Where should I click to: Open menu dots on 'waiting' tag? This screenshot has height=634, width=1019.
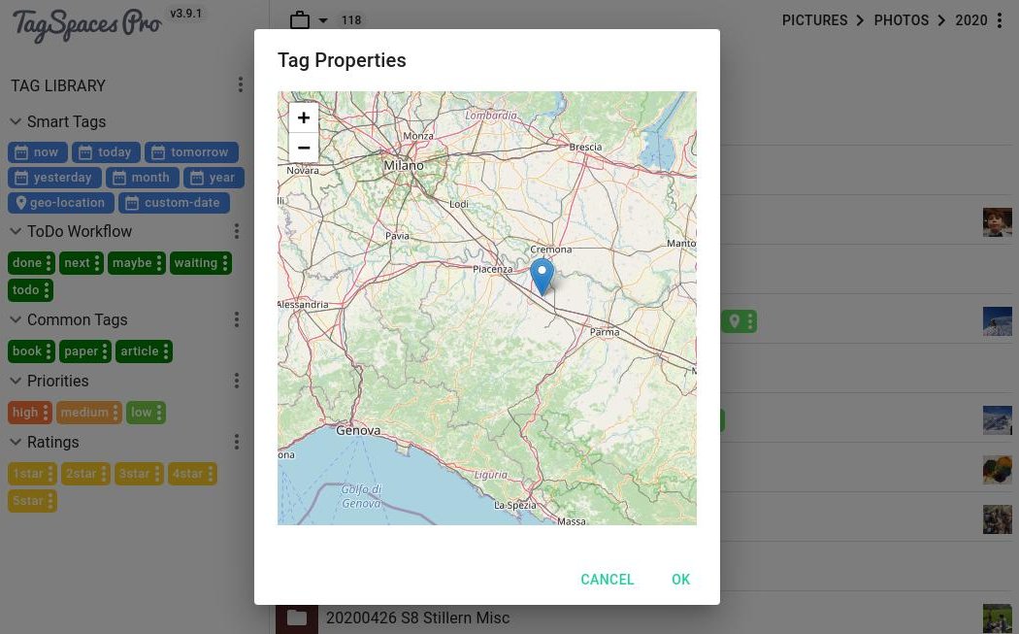(225, 263)
